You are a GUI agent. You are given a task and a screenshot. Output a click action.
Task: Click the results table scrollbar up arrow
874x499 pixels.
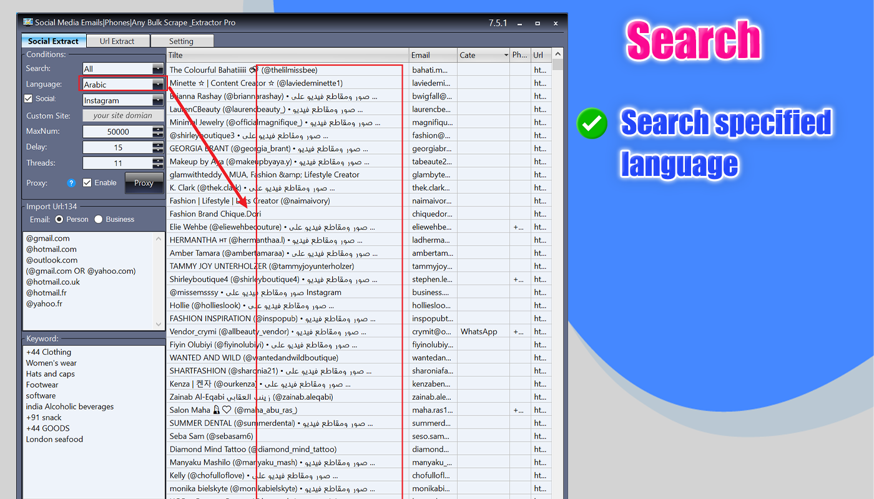click(558, 53)
